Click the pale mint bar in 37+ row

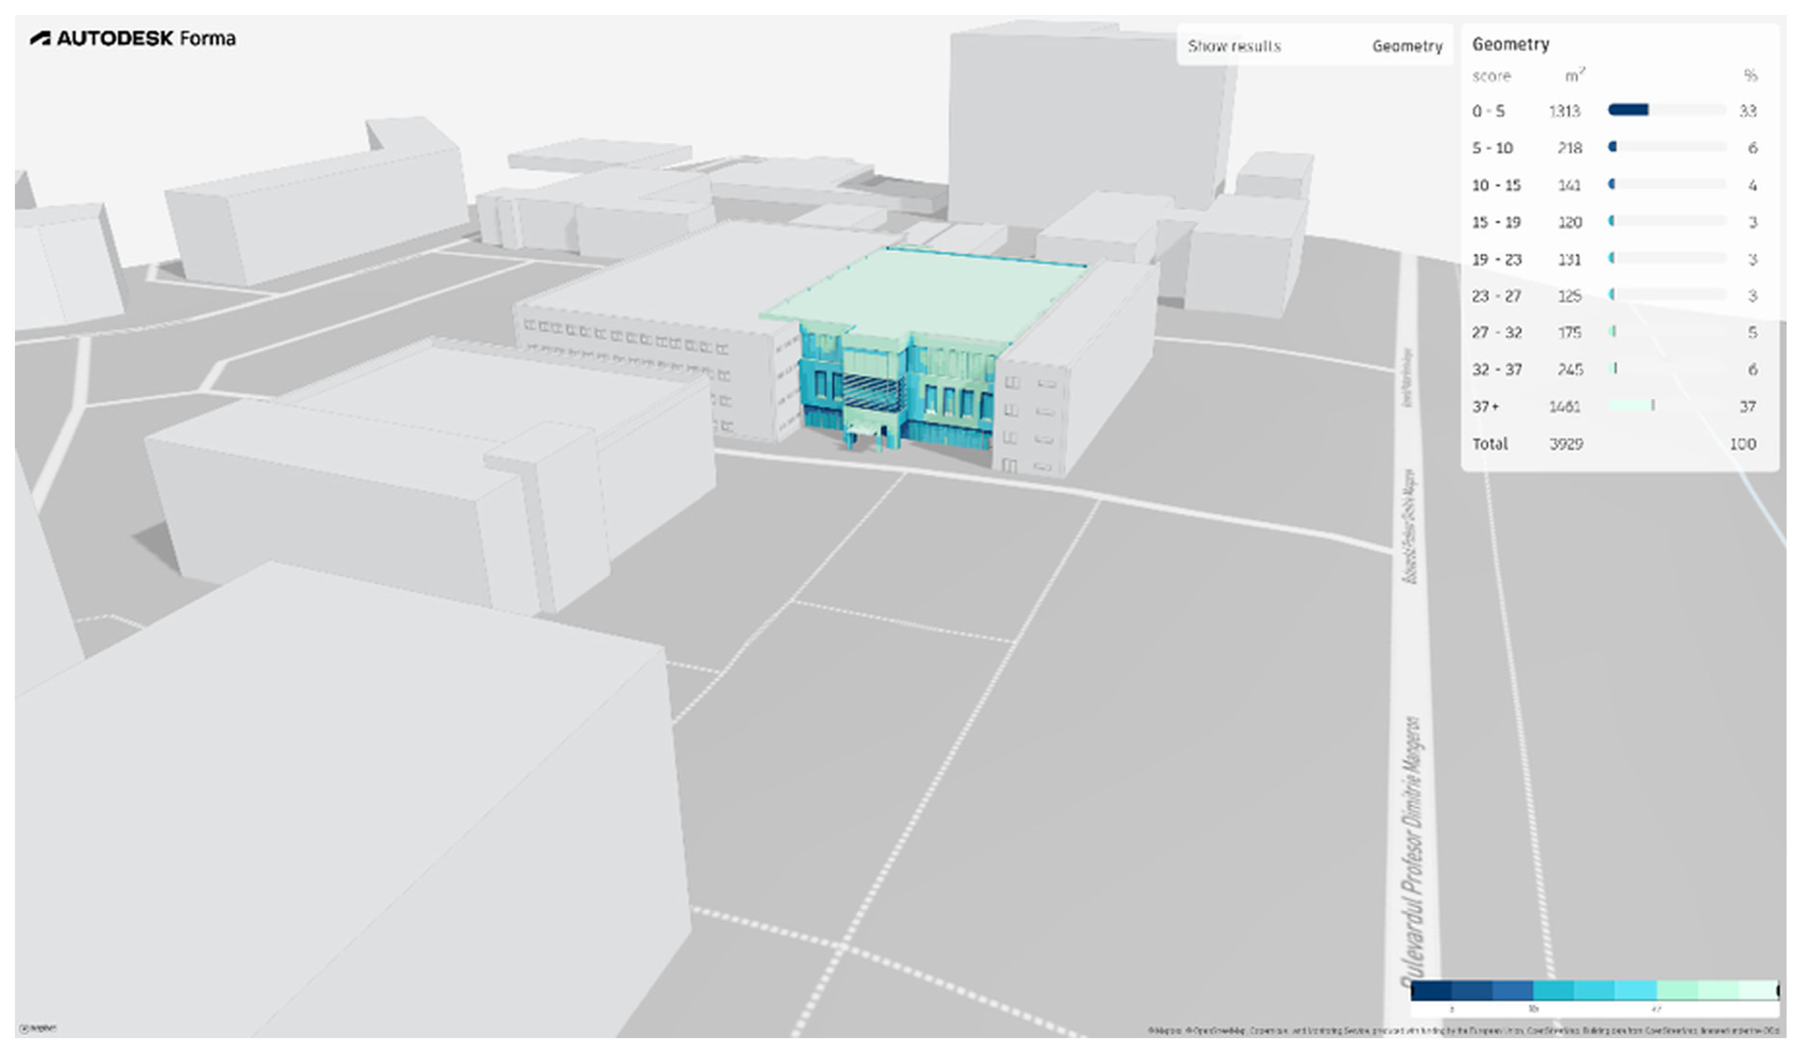[x=1631, y=405]
